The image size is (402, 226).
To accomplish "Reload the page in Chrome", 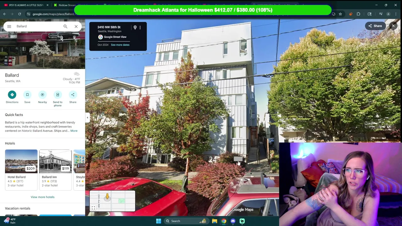I will [x=19, y=14].
